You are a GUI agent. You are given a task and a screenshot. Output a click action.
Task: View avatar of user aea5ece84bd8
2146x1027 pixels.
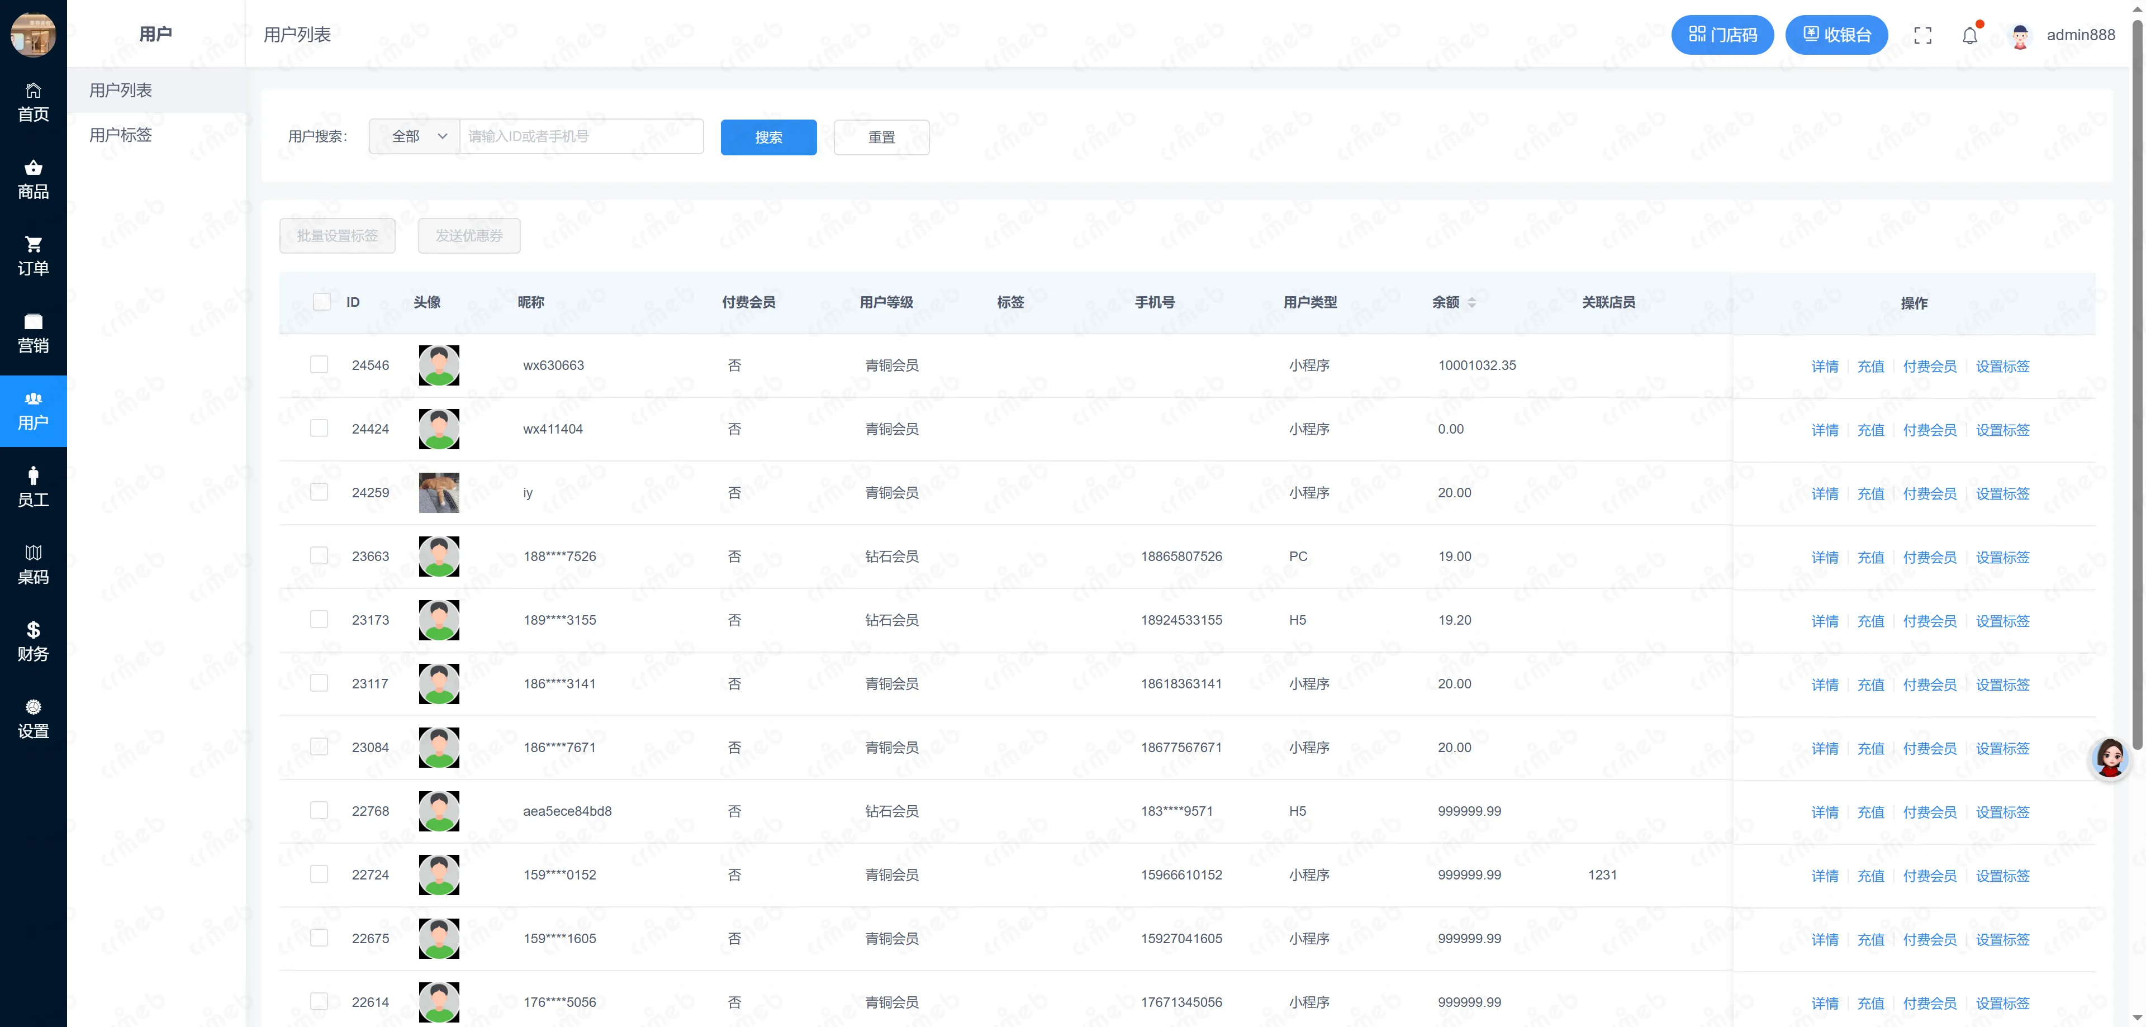pyautogui.click(x=439, y=810)
